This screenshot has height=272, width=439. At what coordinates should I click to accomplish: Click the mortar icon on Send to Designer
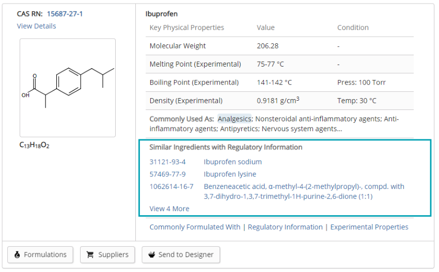point(151,254)
